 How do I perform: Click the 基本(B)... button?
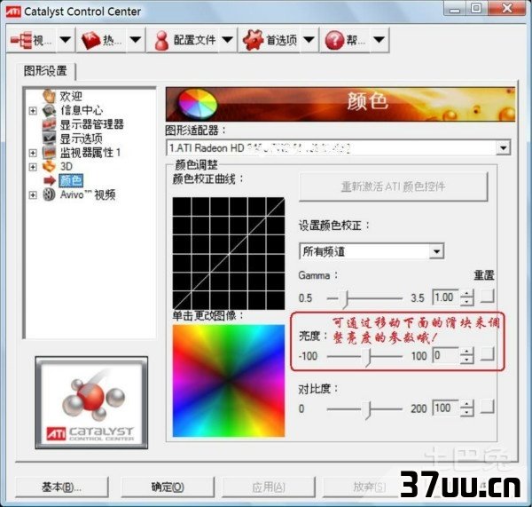point(62,487)
